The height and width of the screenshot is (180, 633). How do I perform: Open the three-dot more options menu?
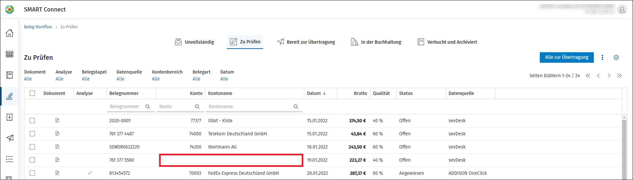click(602, 57)
